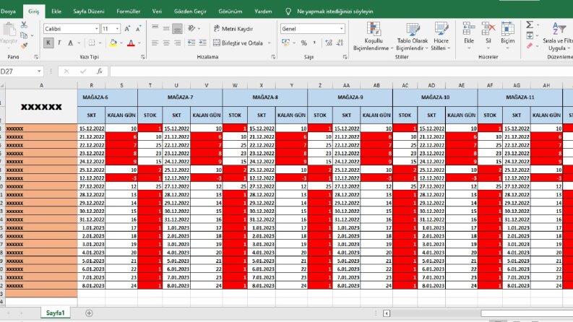Increase decimal places icon

point(329,43)
